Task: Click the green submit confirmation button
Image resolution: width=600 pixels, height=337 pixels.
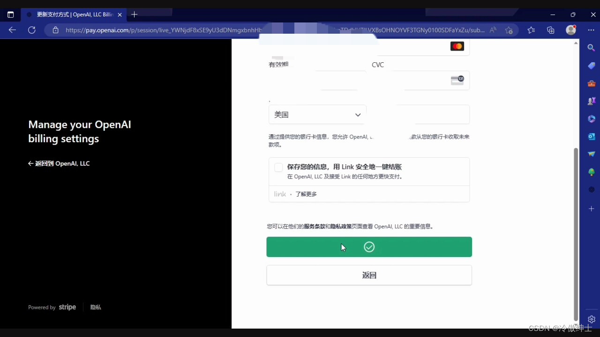Action: click(x=369, y=247)
